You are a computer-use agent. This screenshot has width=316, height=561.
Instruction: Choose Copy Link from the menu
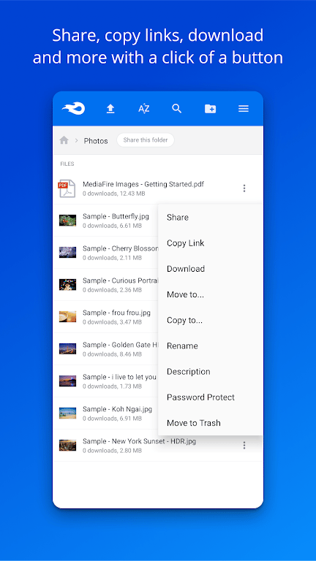pos(186,243)
